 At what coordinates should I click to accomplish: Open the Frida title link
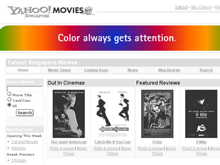(x=157, y=142)
